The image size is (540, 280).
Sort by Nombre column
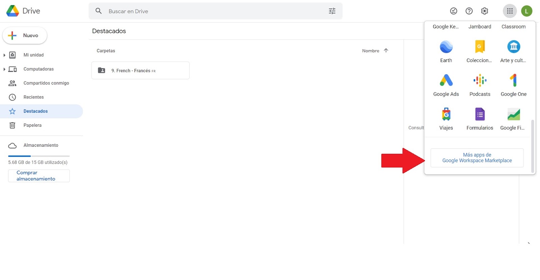tap(371, 51)
